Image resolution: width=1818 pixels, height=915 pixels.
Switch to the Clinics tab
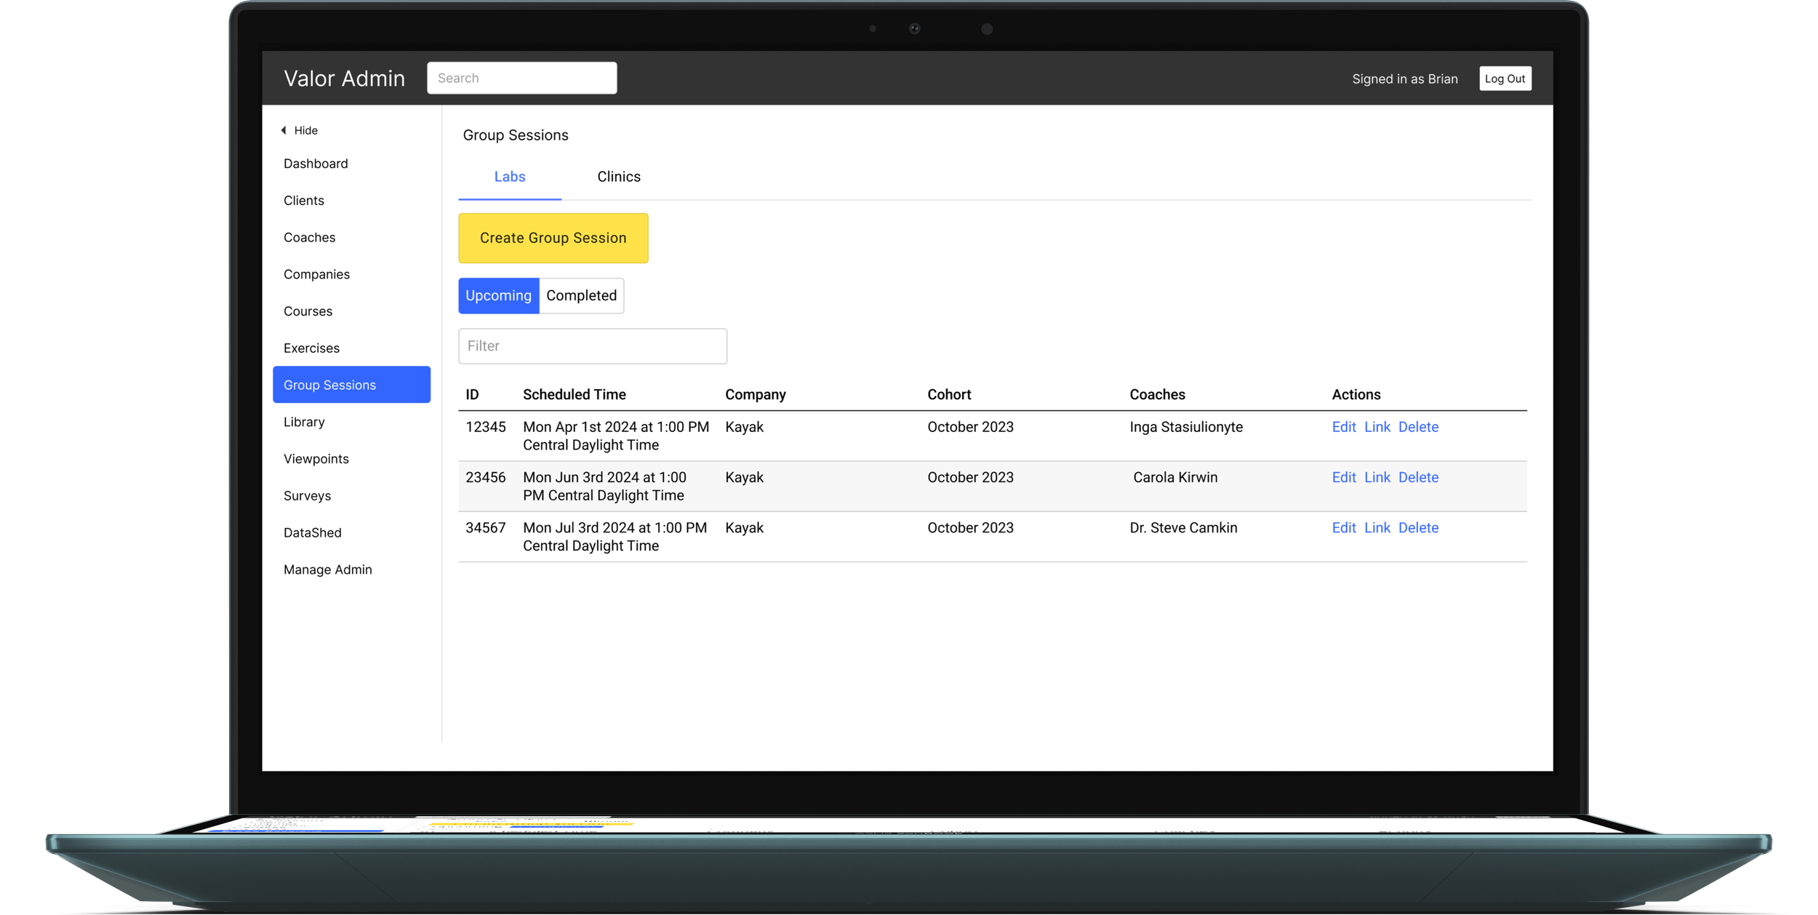click(618, 177)
